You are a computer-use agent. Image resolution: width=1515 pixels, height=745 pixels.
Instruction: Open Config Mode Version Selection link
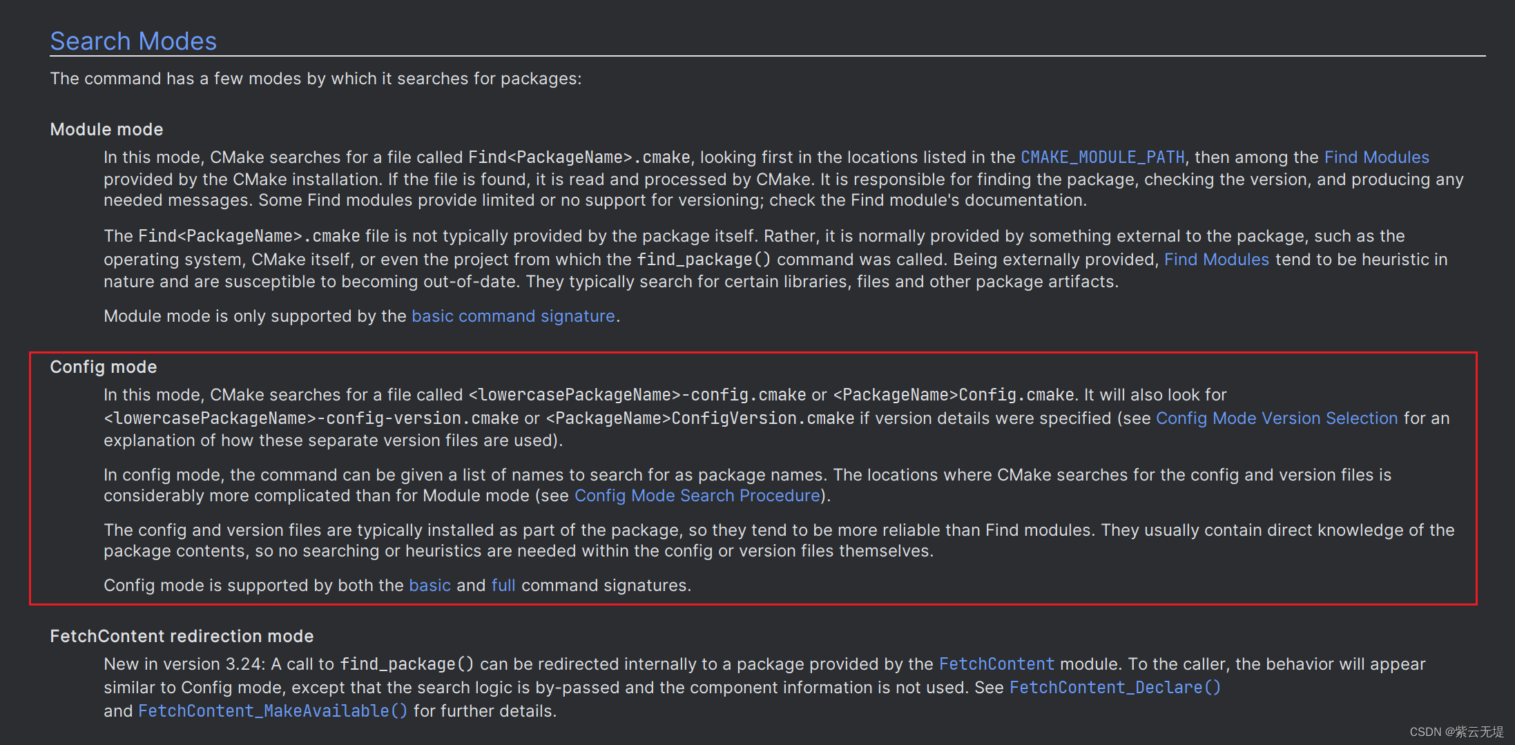tap(1277, 418)
